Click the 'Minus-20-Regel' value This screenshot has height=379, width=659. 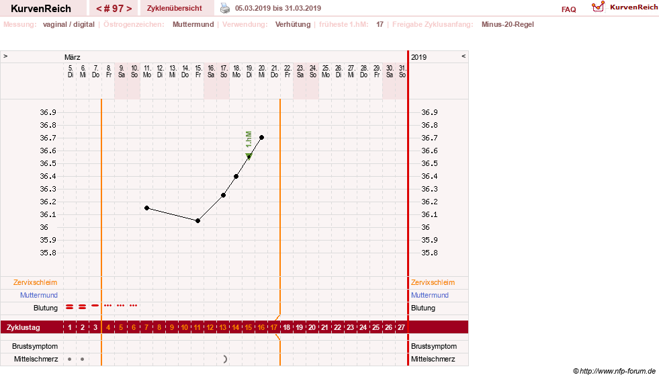[508, 24]
